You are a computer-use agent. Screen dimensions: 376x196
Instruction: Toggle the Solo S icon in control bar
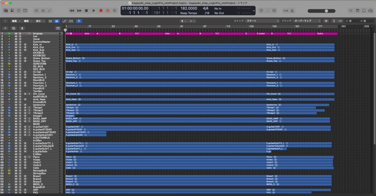click(x=274, y=11)
